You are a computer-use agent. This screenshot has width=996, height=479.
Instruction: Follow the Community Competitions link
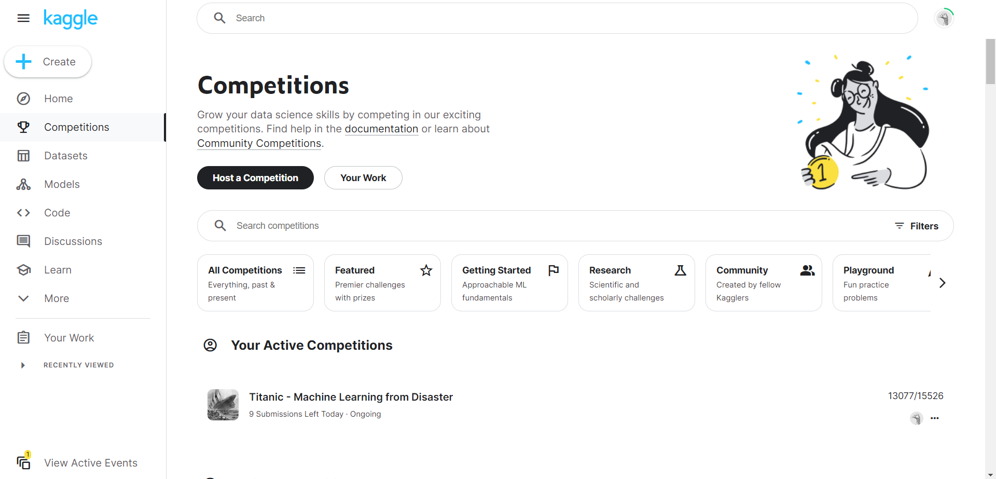pyautogui.click(x=259, y=143)
